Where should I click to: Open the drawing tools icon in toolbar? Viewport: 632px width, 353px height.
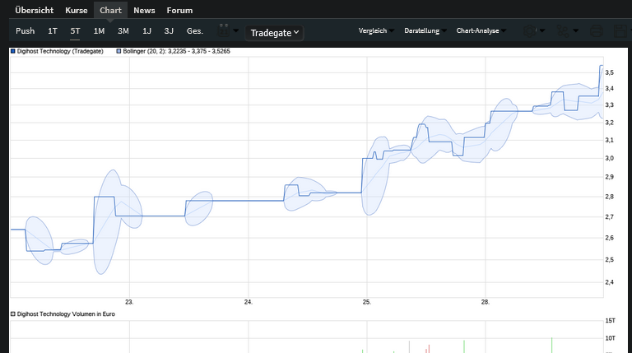pos(564,31)
